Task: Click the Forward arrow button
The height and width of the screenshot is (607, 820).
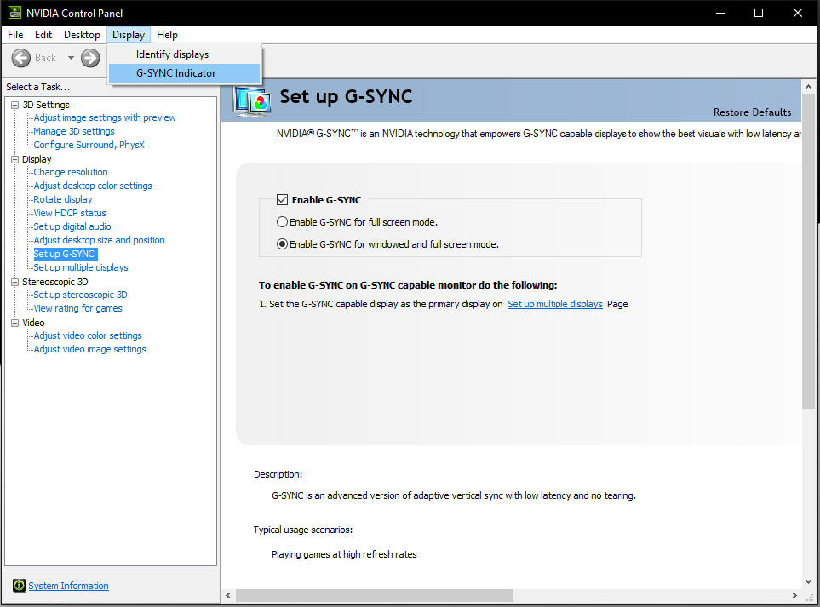Action: click(90, 58)
